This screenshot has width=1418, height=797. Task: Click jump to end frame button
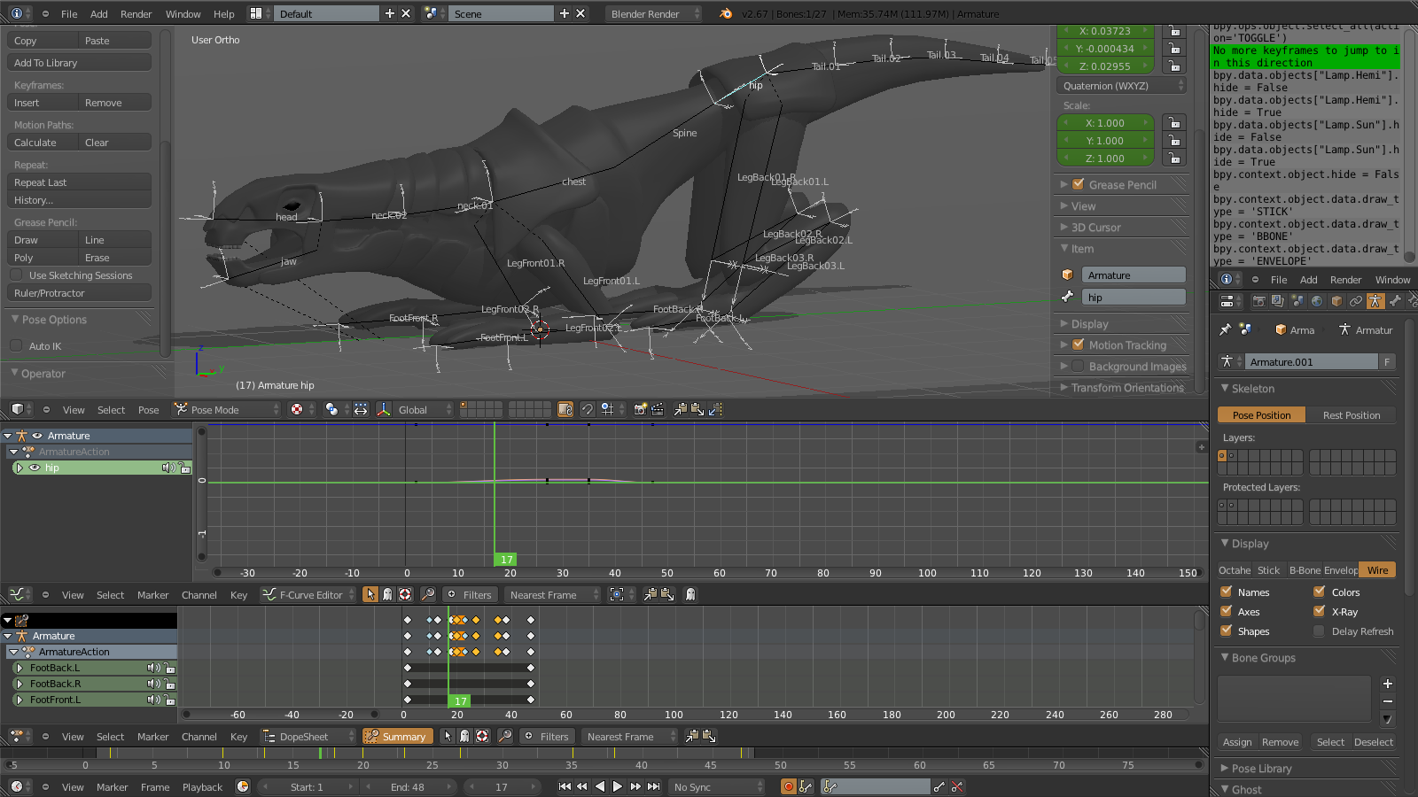654,786
